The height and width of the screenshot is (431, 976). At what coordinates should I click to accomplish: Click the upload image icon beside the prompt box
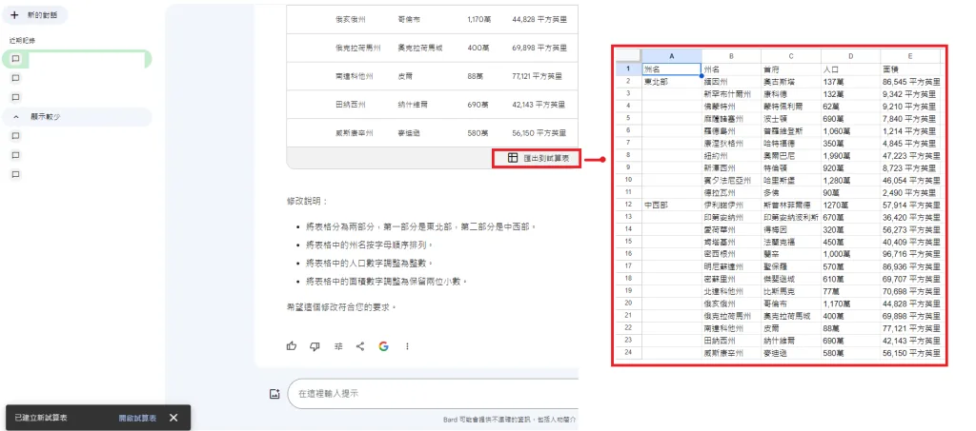[274, 394]
